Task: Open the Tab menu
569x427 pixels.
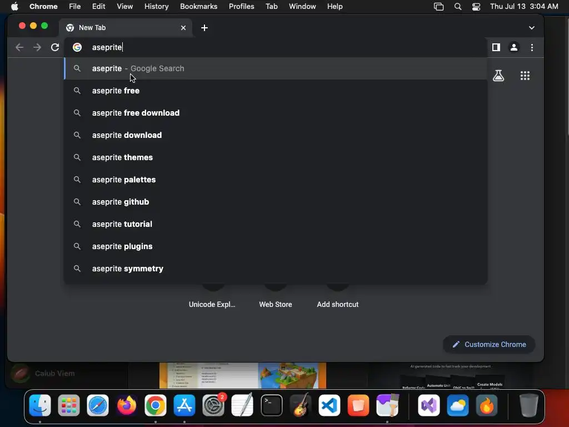Action: pos(271,7)
